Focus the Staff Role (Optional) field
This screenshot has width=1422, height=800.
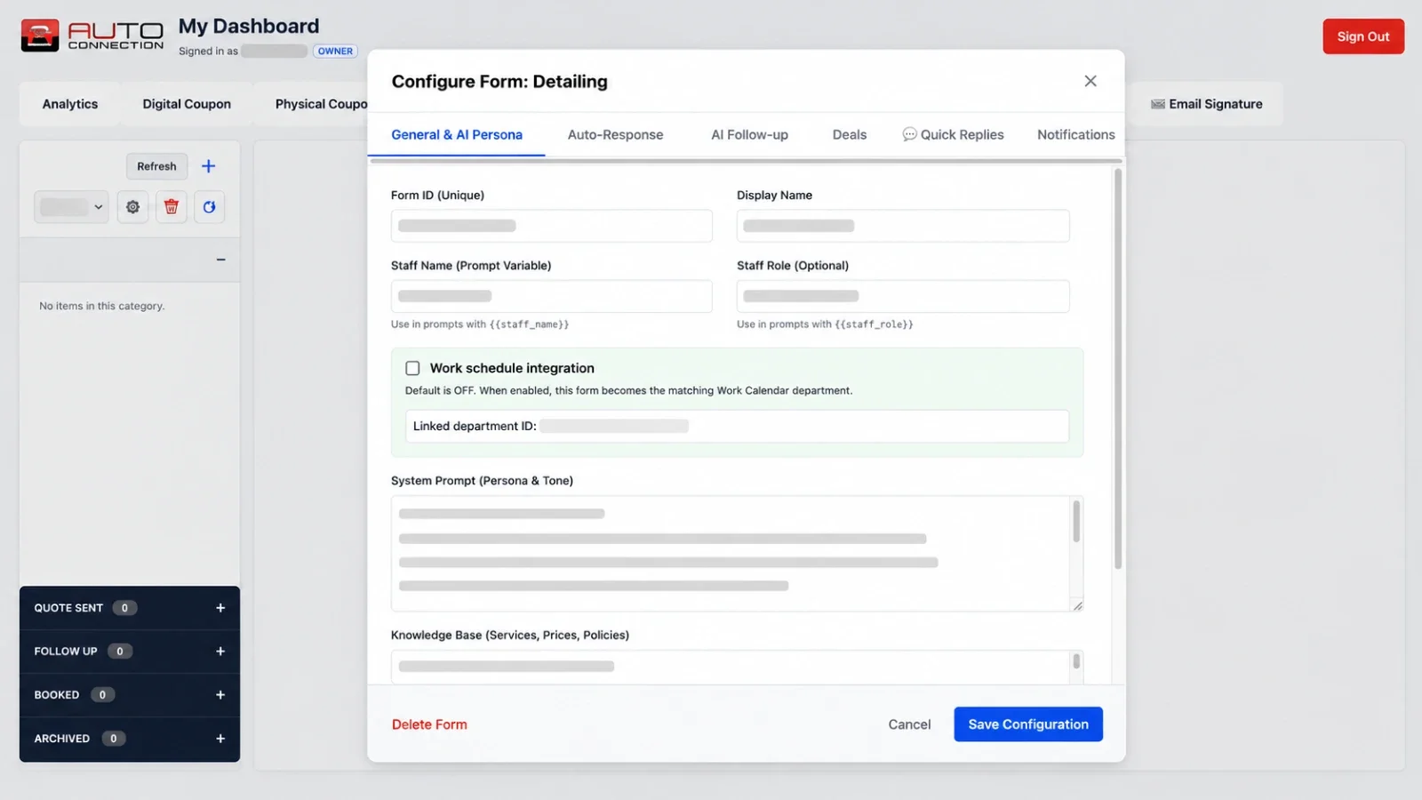[903, 296]
